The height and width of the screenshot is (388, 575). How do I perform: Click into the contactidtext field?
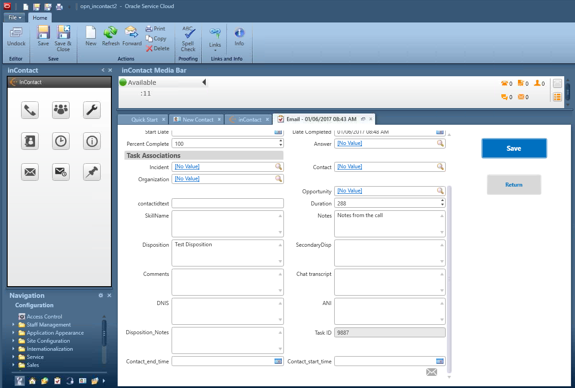pos(228,204)
